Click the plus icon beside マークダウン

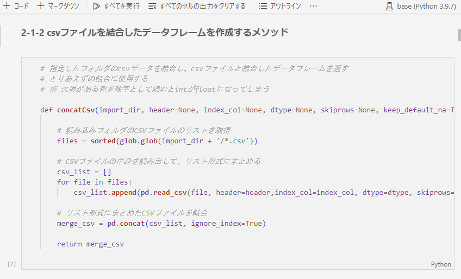tap(41, 6)
